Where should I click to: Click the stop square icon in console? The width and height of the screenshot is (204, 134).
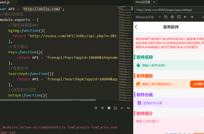click(109, 108)
